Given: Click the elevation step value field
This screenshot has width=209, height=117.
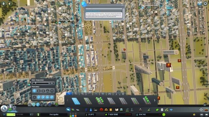Looking at the screenshot, I should (x=52, y=83).
